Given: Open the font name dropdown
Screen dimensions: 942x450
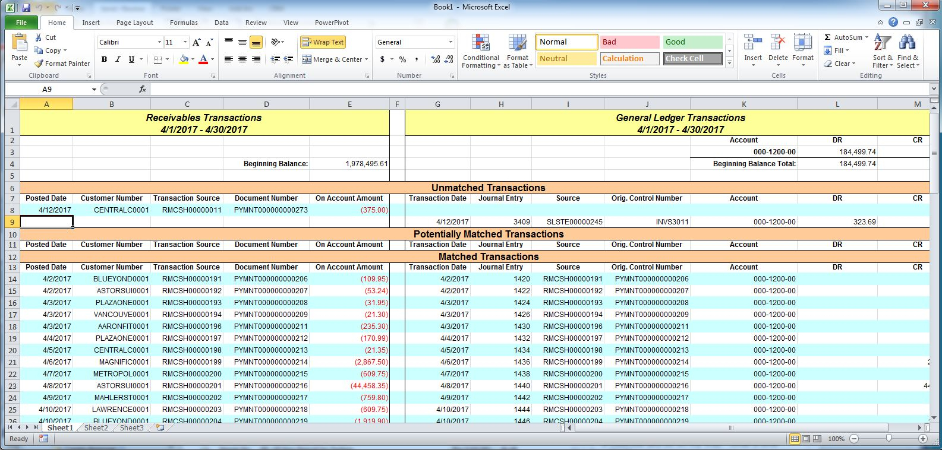Looking at the screenshot, I should (159, 42).
